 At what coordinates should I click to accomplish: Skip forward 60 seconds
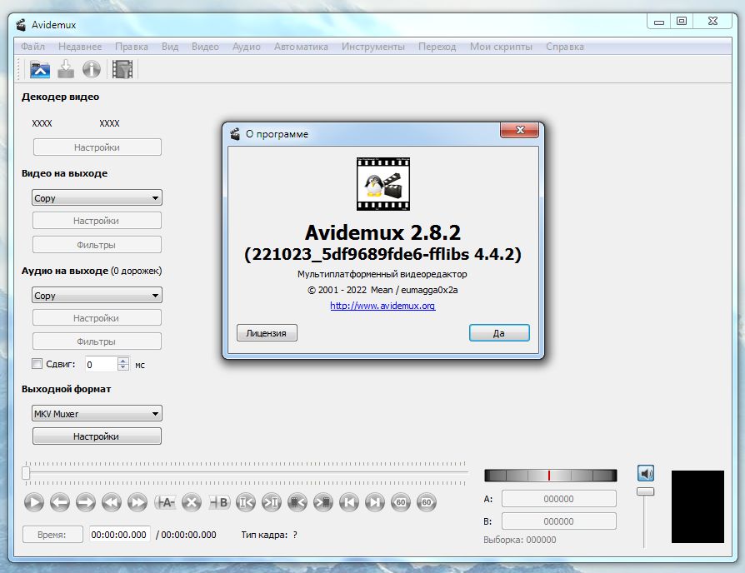427,502
